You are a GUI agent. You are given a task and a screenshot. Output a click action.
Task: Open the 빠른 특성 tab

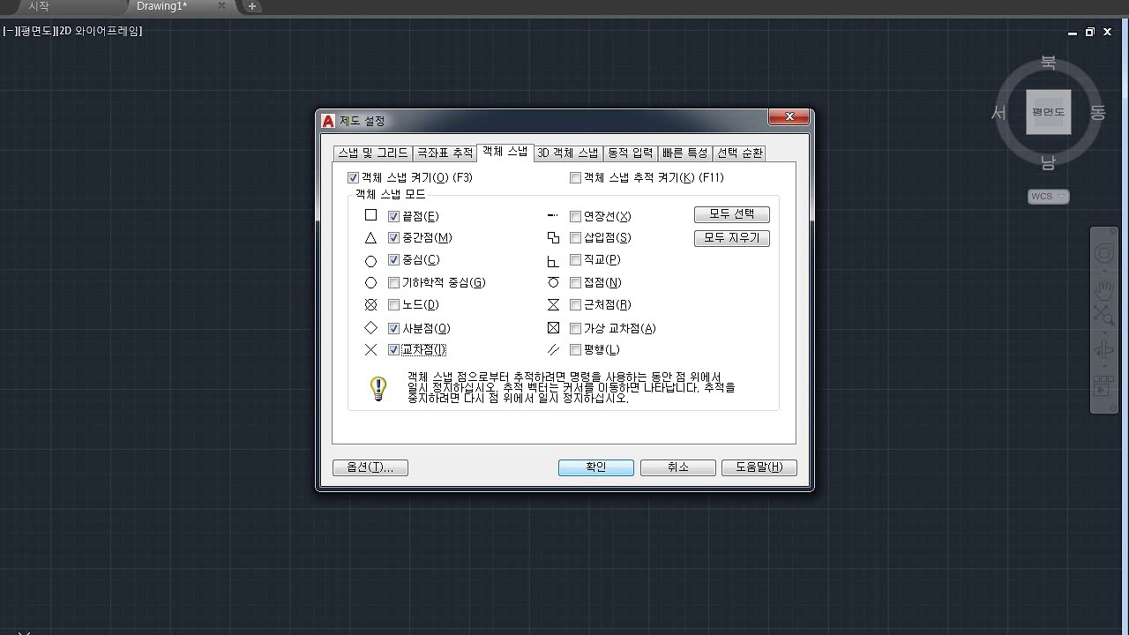[685, 153]
